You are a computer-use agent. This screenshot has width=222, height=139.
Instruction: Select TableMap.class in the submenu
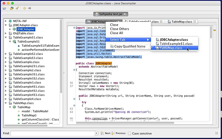pos(174,48)
